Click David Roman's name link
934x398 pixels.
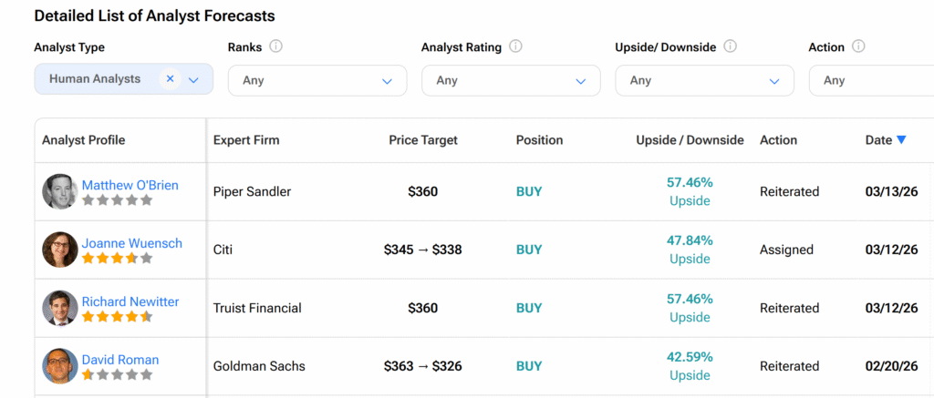pyautogui.click(x=119, y=360)
